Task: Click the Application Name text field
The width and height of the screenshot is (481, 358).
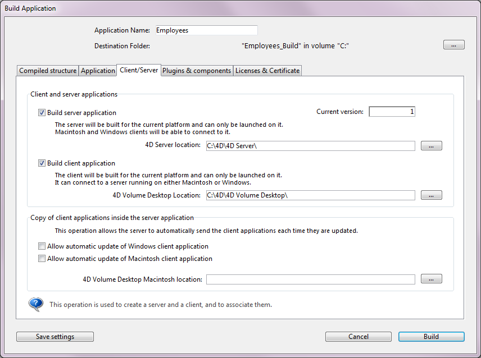Action: click(206, 30)
